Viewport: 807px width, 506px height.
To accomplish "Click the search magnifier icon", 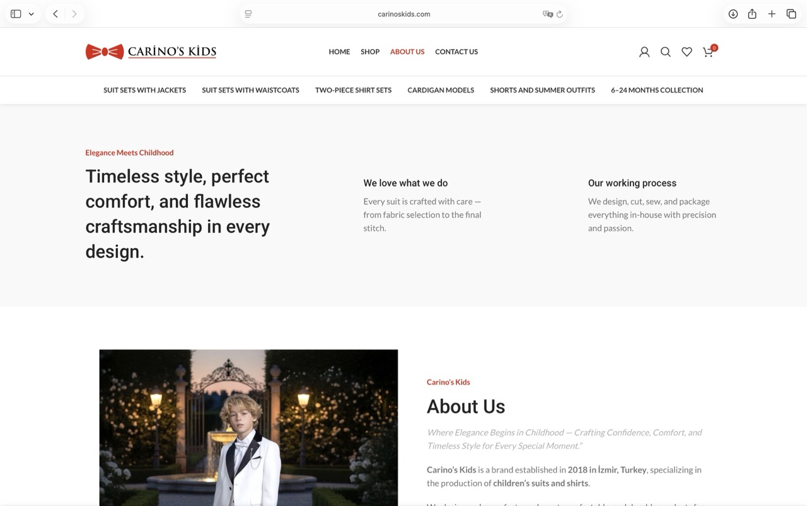I will 665,52.
